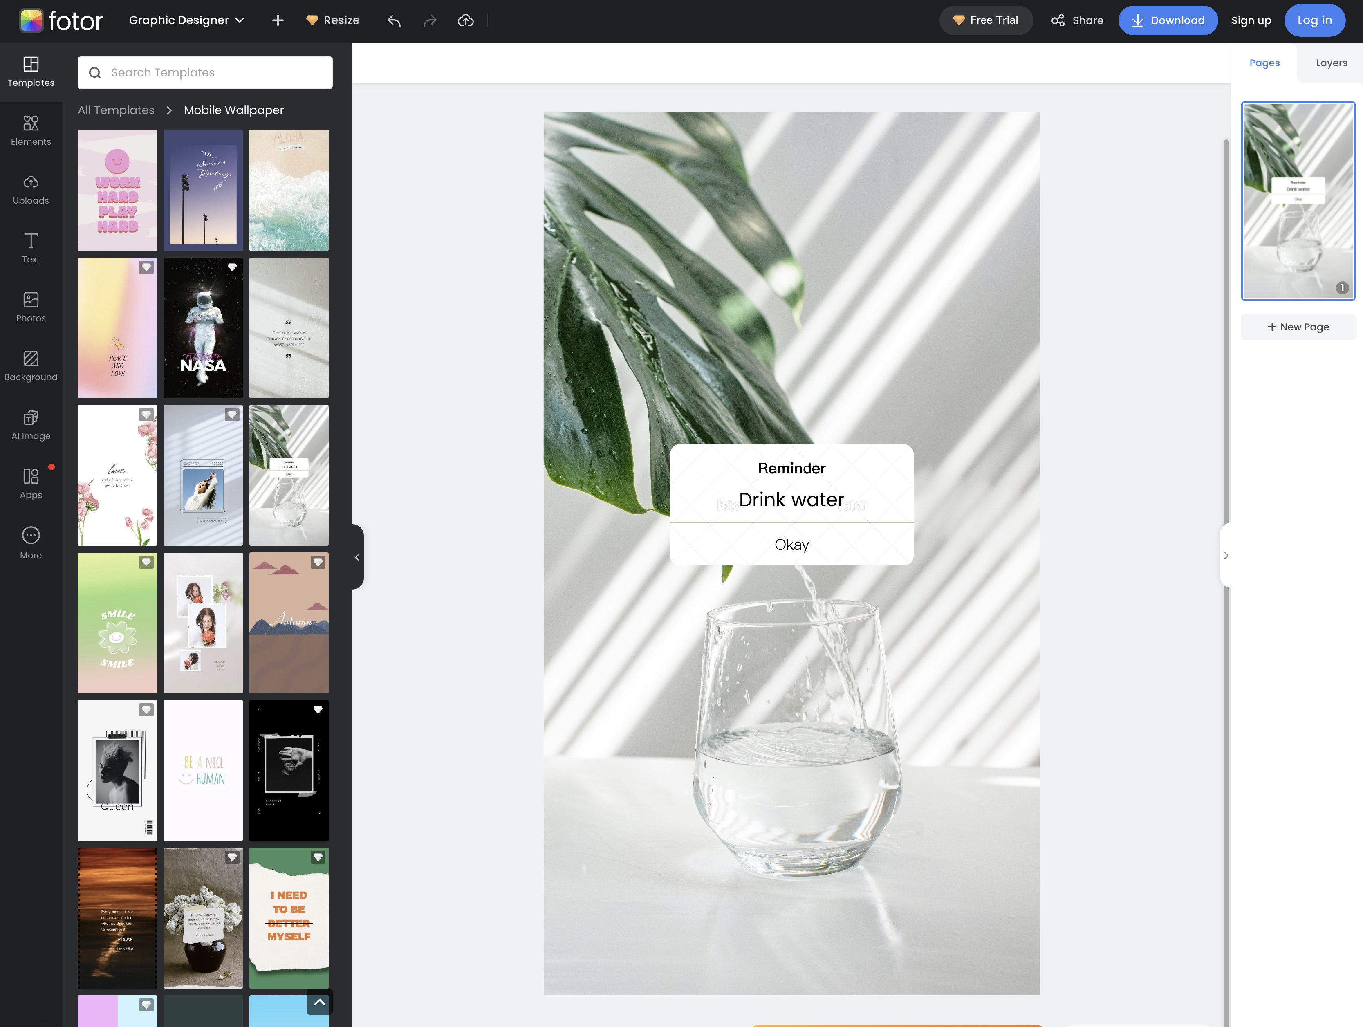Collapse the templates panel with left chevron
This screenshot has width=1363, height=1027.
[357, 557]
